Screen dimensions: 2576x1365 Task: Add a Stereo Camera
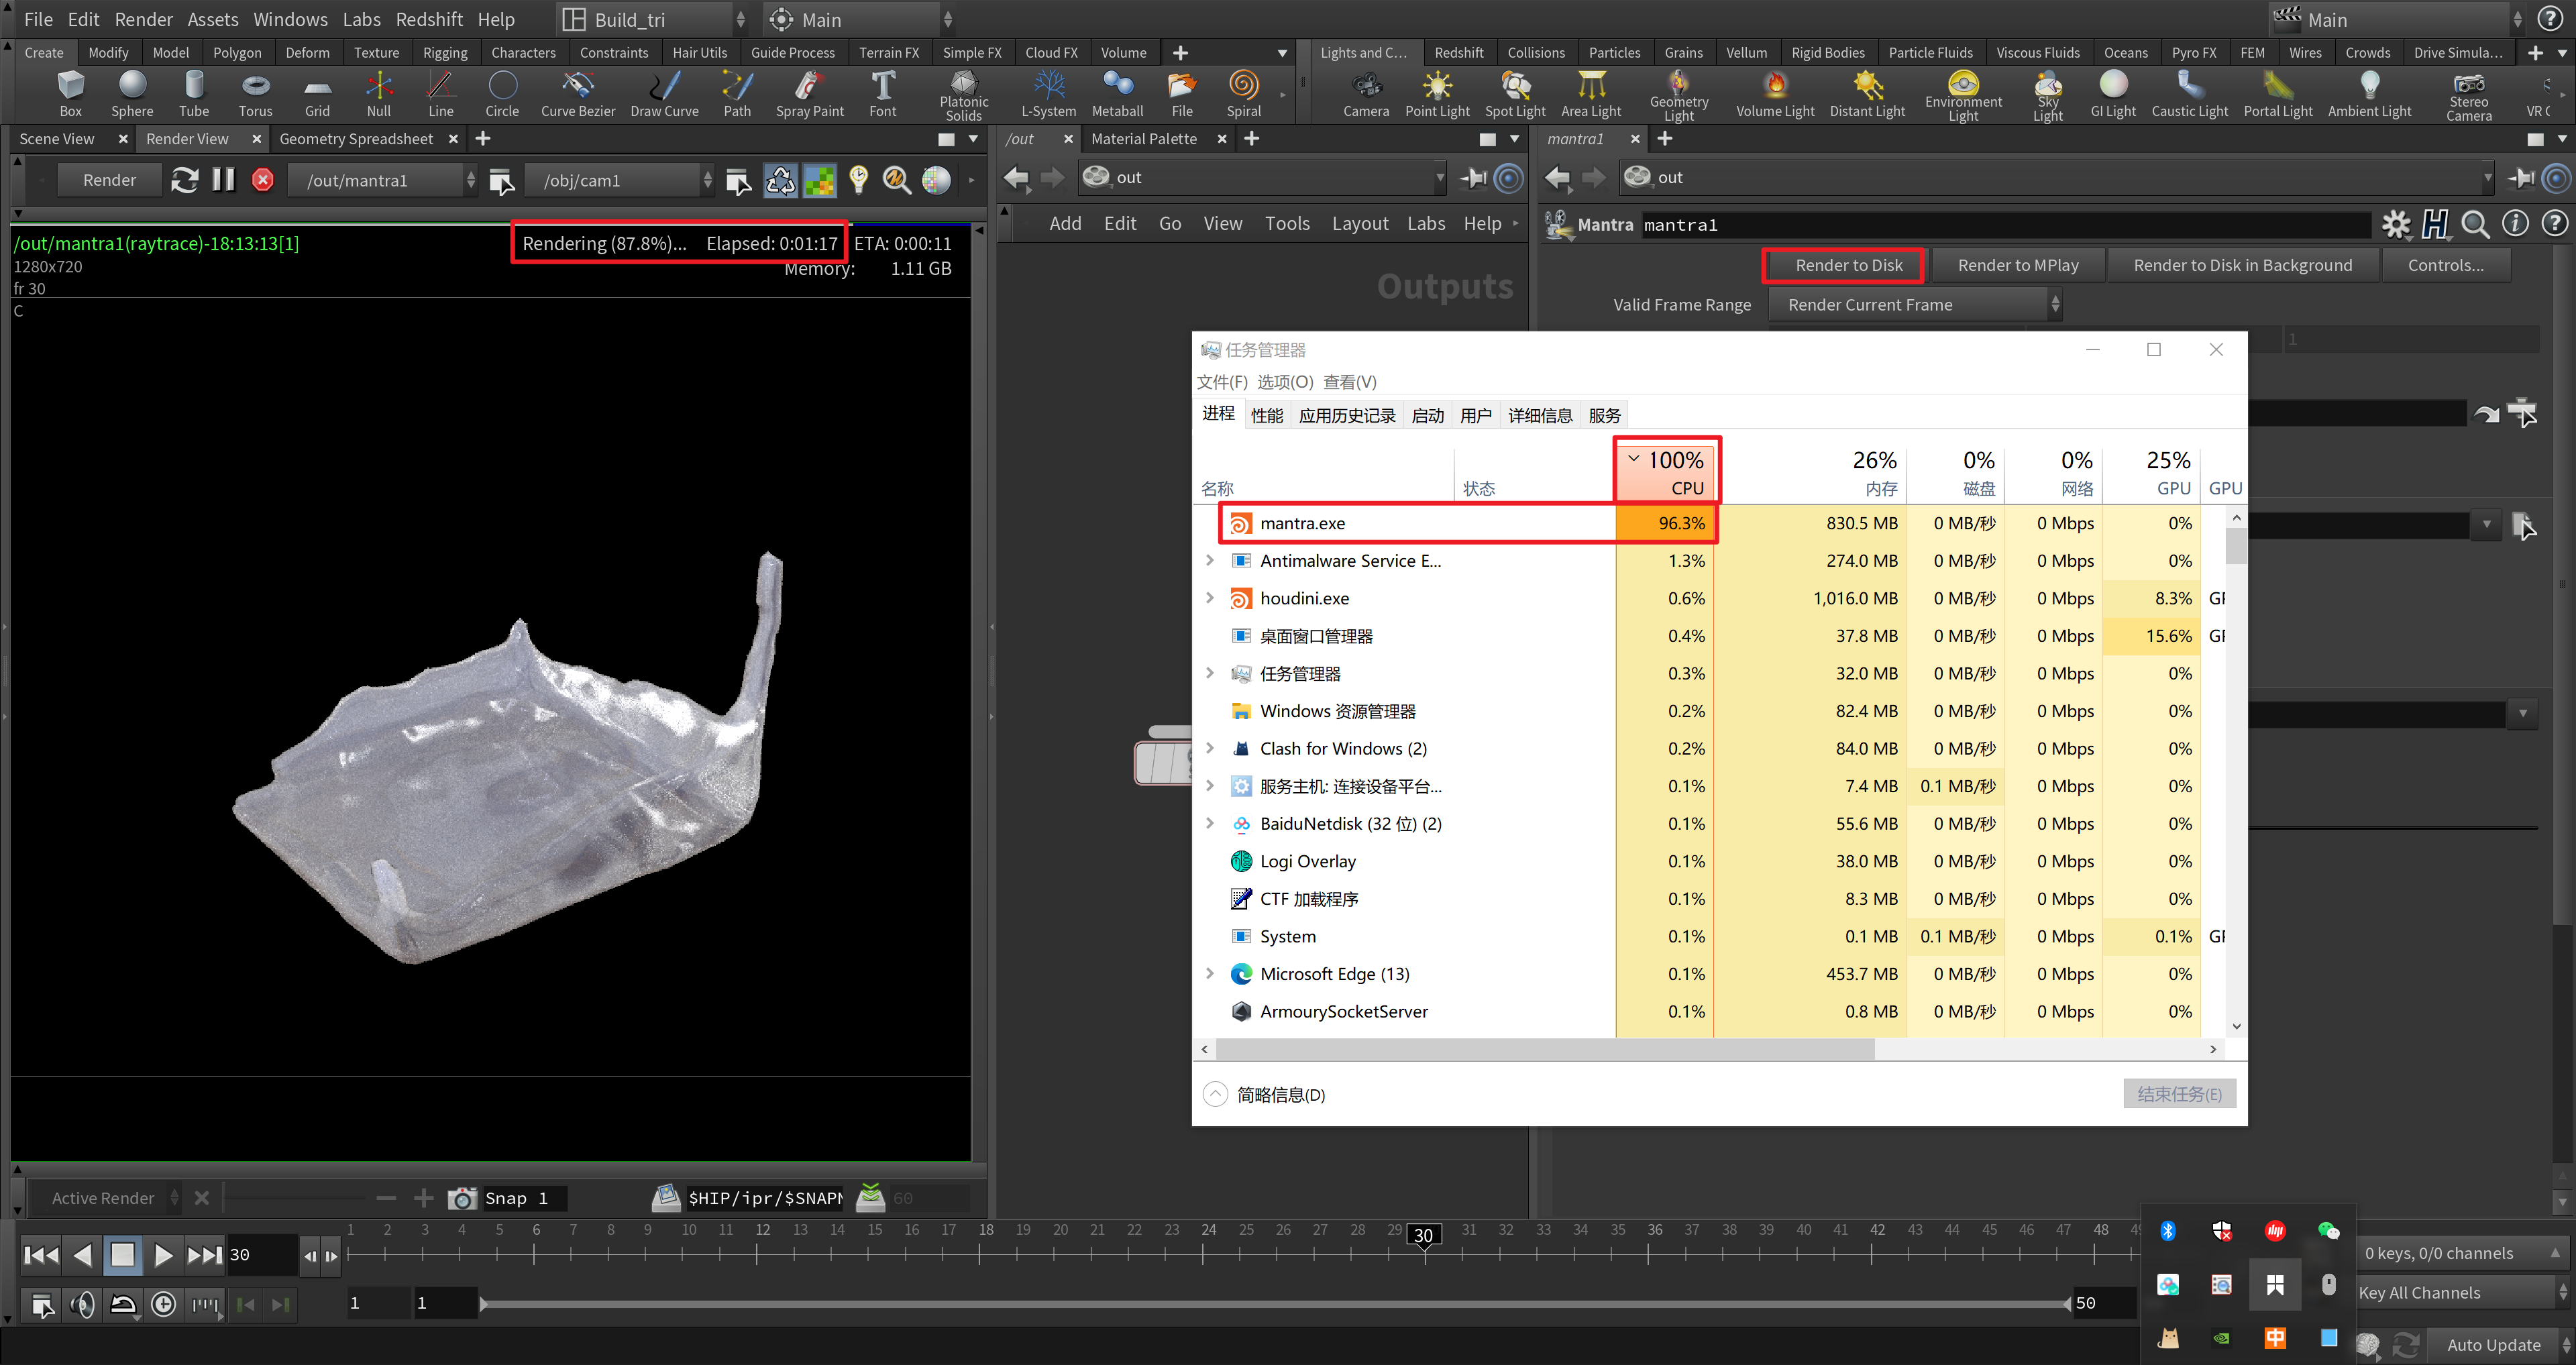(2469, 96)
